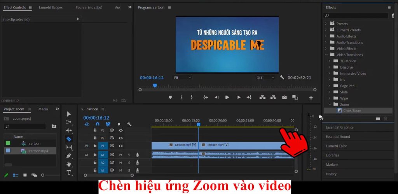398x194 pixels.
Task: Select the Razor tool
Action: [69, 139]
